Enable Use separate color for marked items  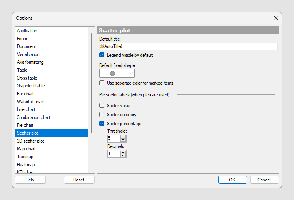pos(102,83)
